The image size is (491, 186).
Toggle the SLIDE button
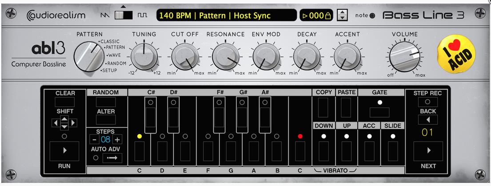tap(393, 151)
